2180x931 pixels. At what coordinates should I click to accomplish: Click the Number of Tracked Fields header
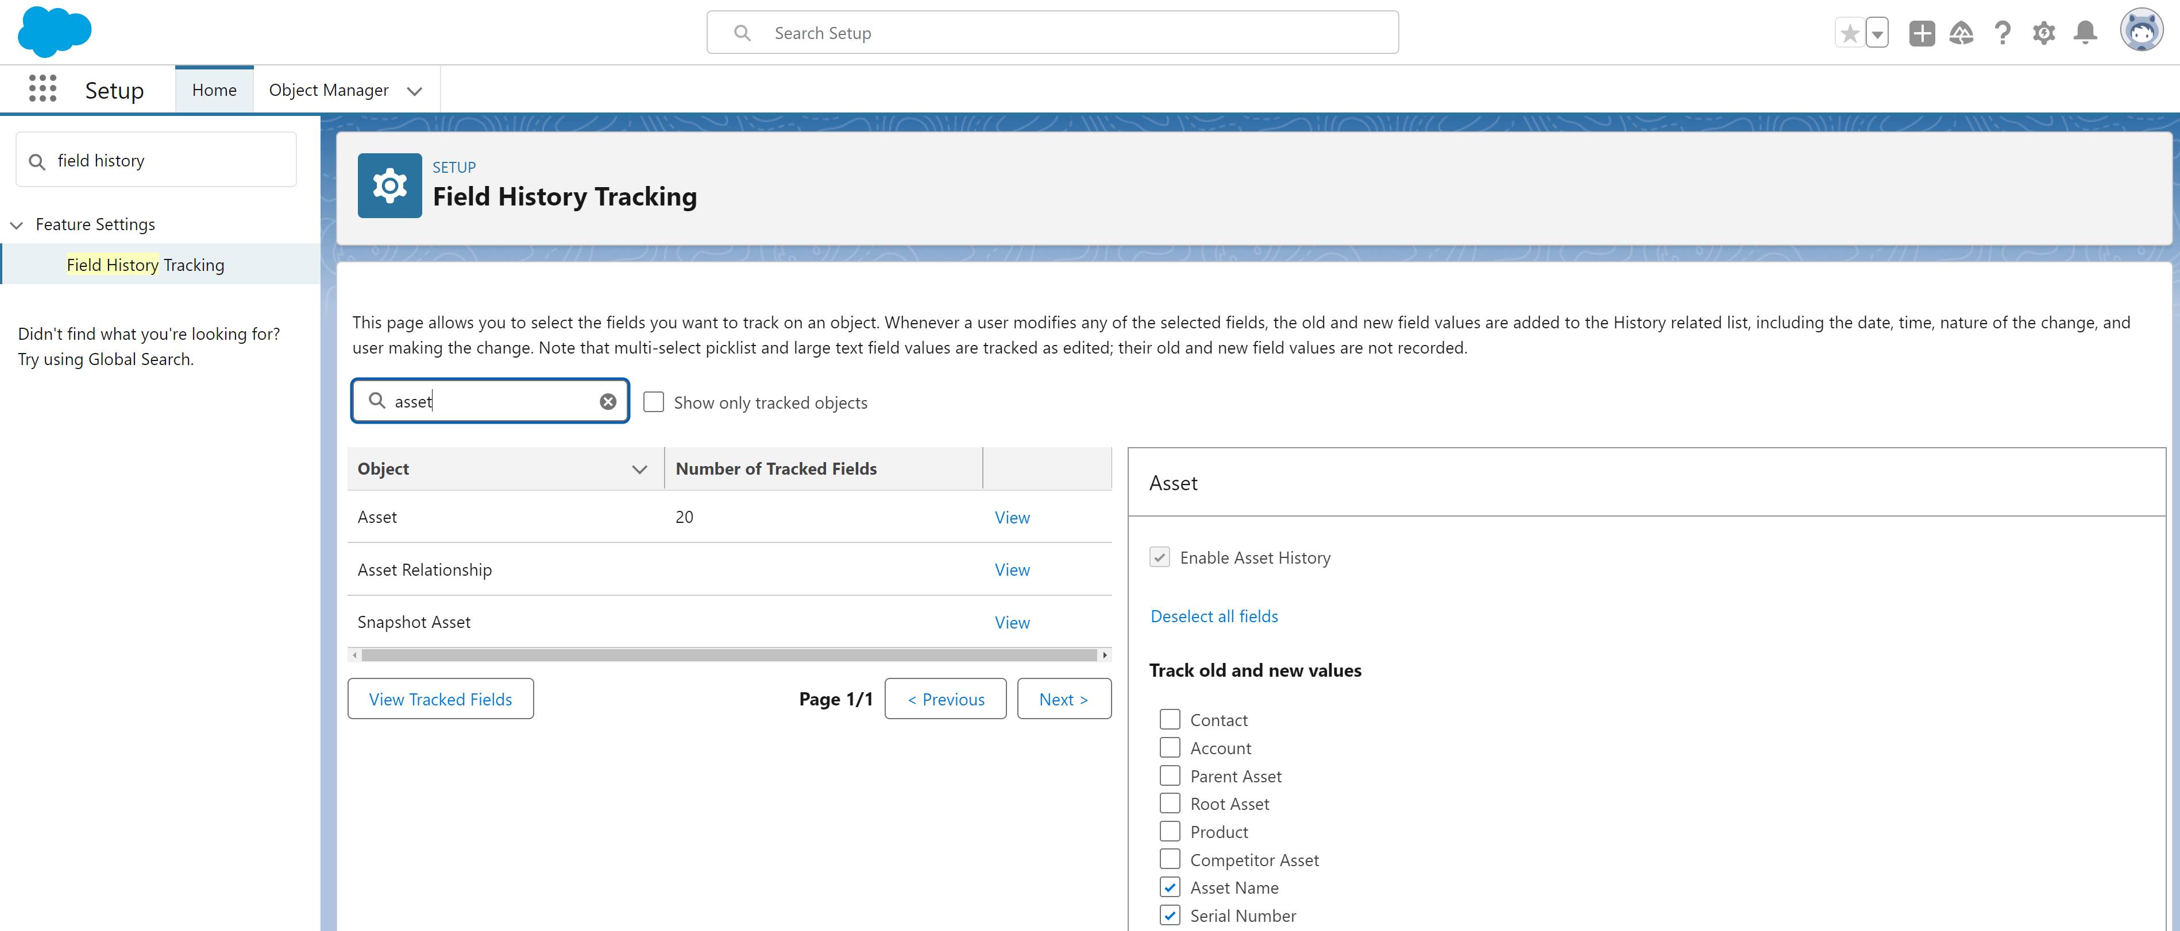(775, 468)
